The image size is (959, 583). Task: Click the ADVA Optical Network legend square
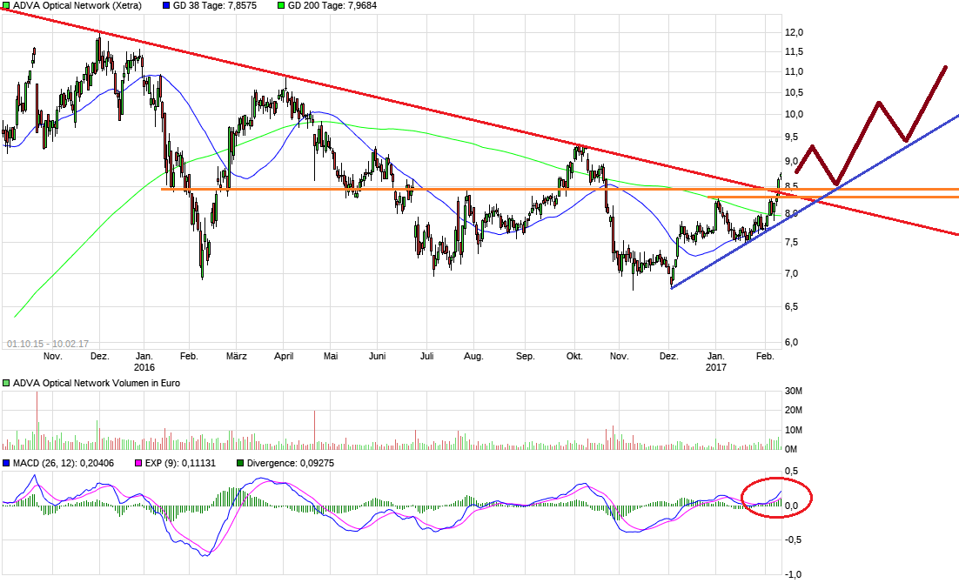pos(6,6)
